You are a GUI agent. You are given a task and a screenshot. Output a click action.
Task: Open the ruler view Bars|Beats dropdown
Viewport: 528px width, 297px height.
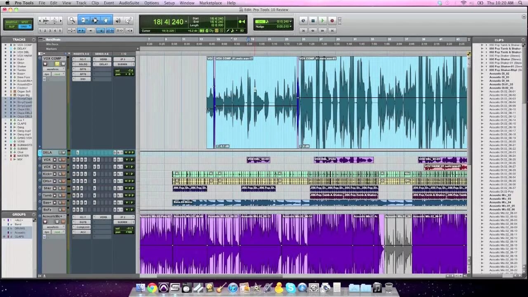click(x=41, y=40)
